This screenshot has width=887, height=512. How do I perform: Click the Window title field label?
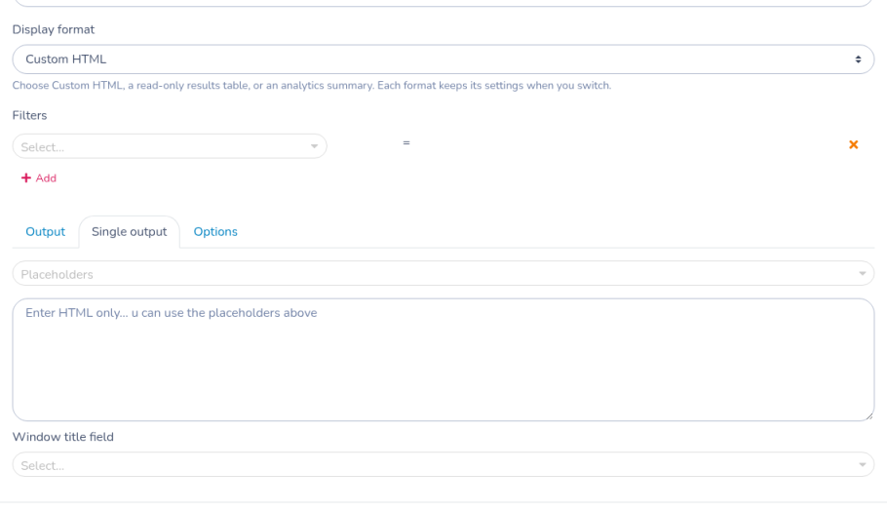point(62,437)
